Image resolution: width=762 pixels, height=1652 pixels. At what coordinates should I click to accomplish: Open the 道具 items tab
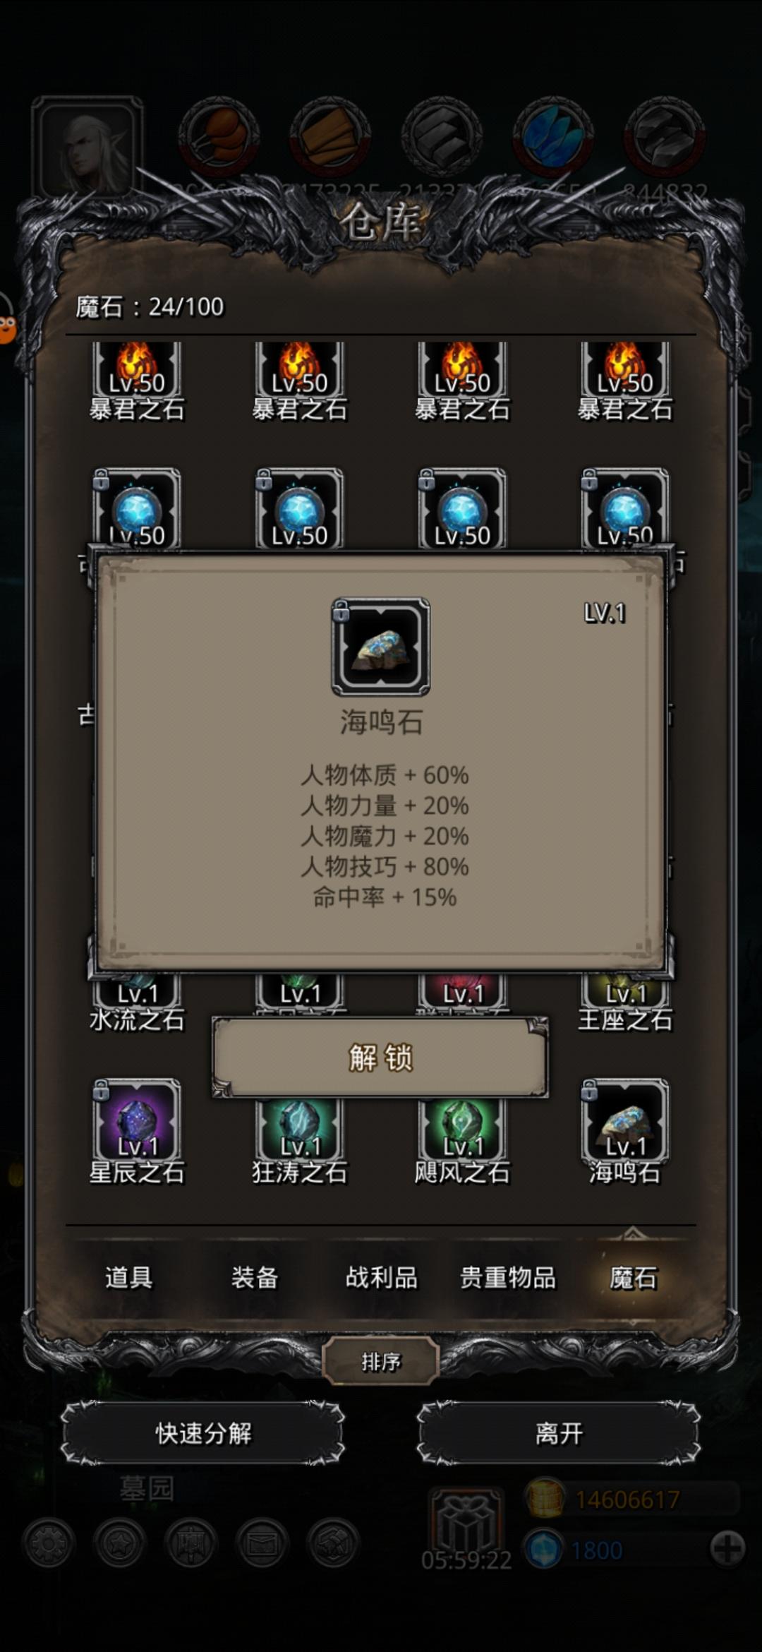point(128,1277)
